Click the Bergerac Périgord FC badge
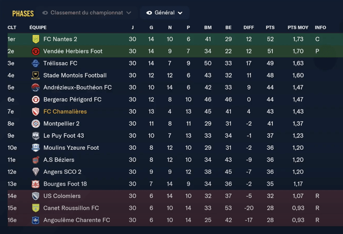Viewport: 343px width, 234px height. tap(36, 100)
